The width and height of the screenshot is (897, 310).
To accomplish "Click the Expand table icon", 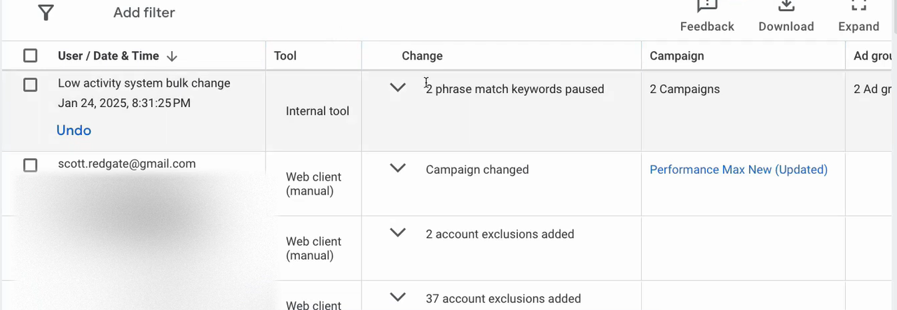I will 858,6.
